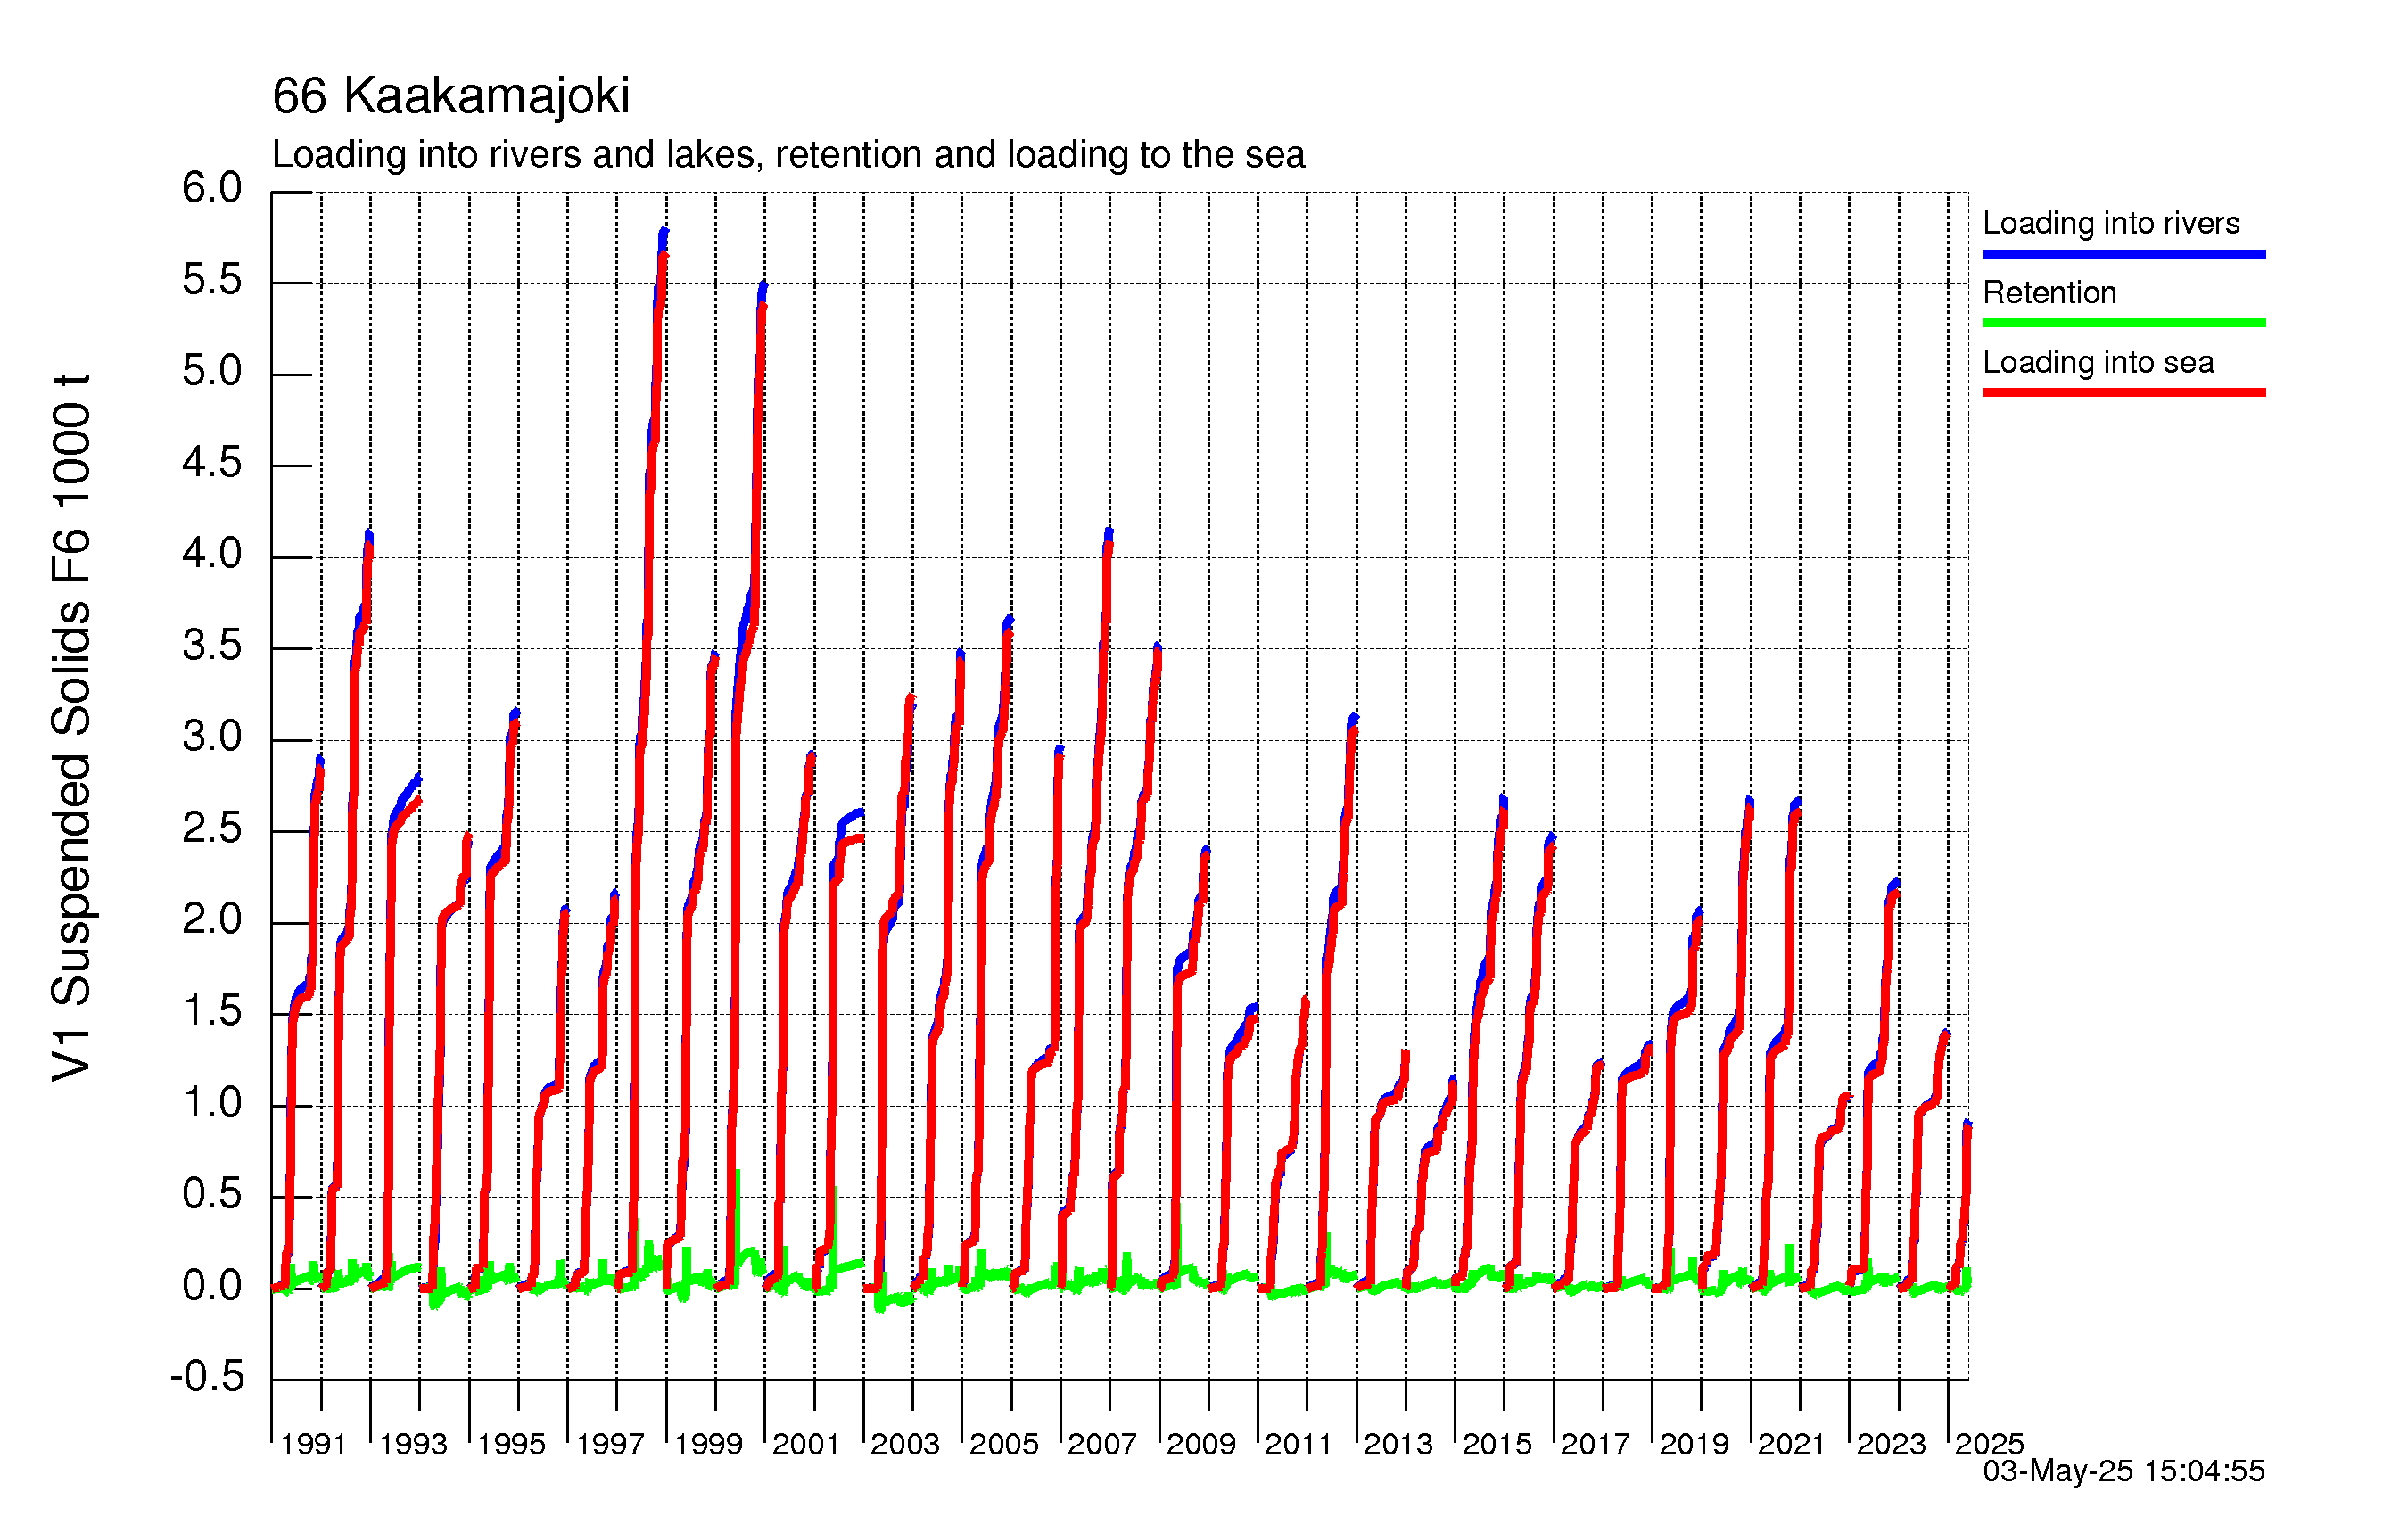Click the x-axis year label 2003

[x=905, y=1444]
